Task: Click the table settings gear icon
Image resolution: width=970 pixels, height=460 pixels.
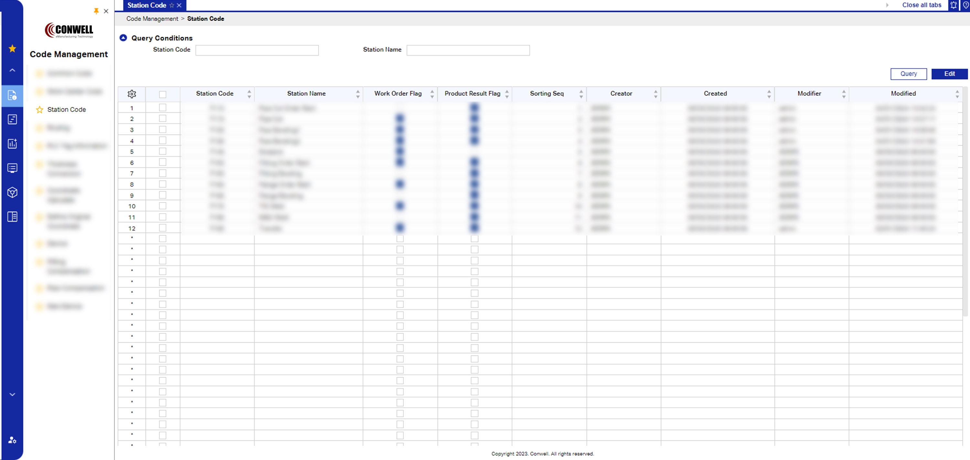Action: pos(132,94)
